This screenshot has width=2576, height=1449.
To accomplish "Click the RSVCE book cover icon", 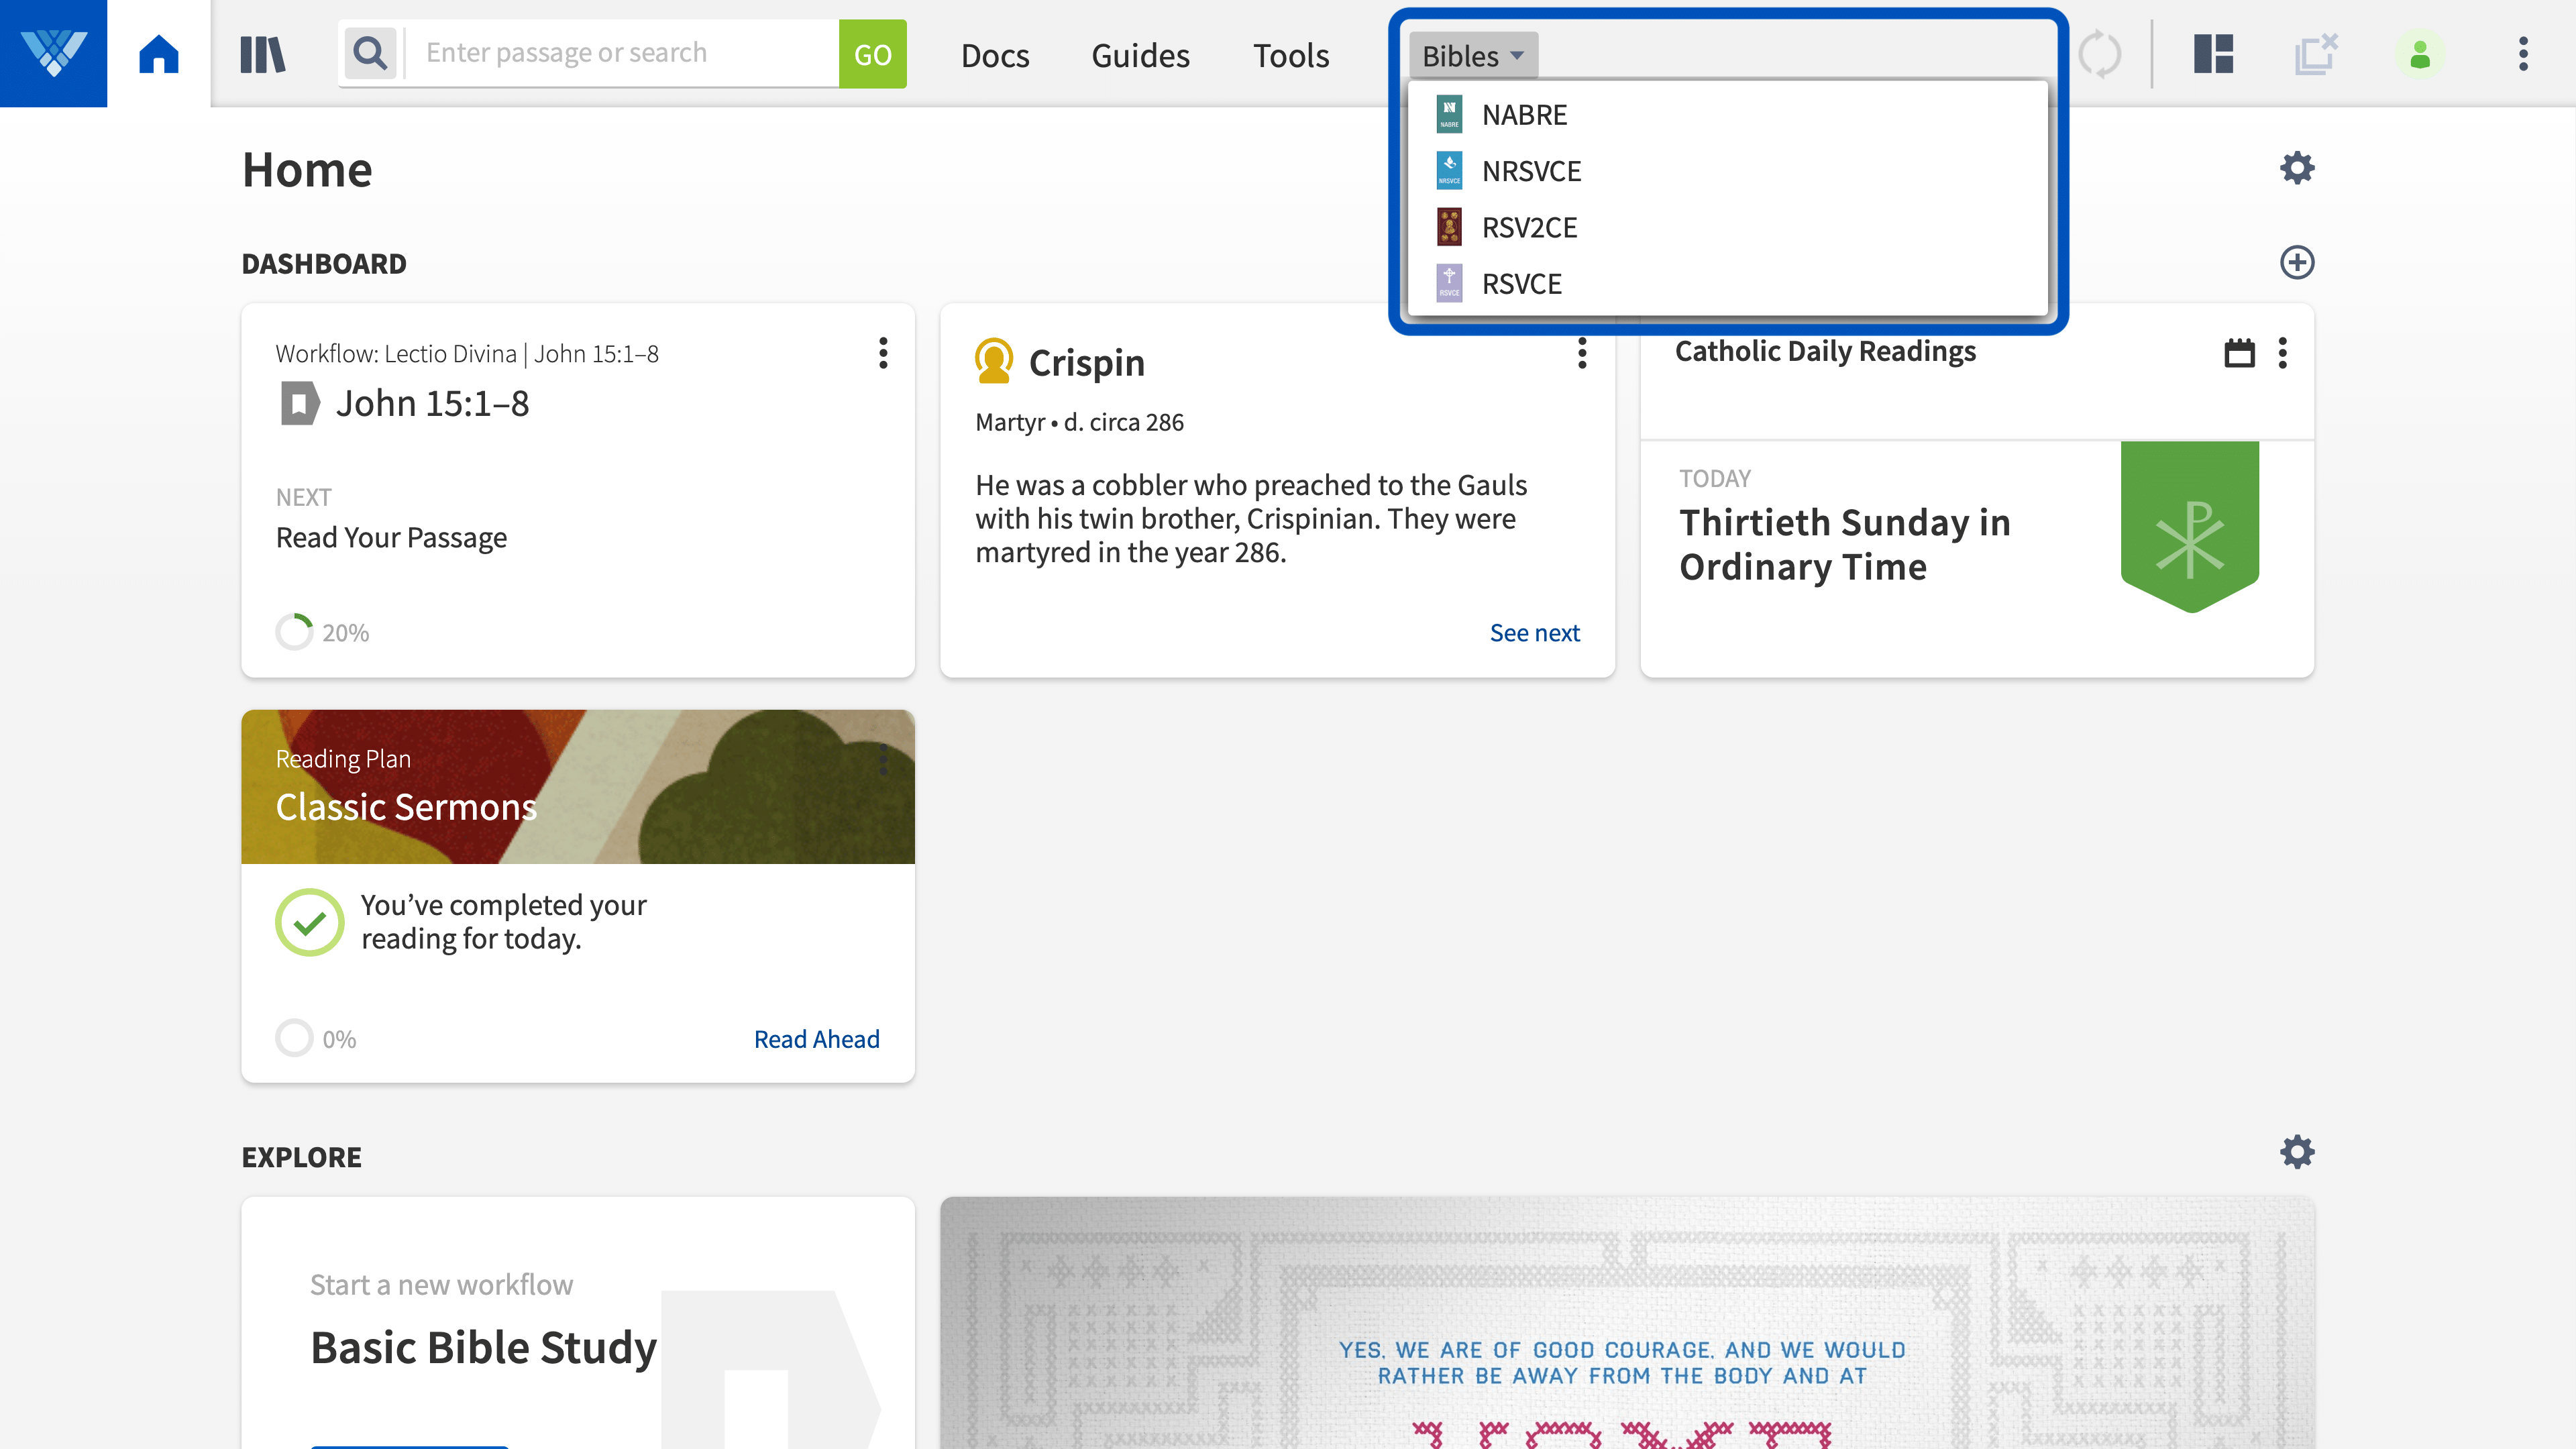I will point(1449,283).
